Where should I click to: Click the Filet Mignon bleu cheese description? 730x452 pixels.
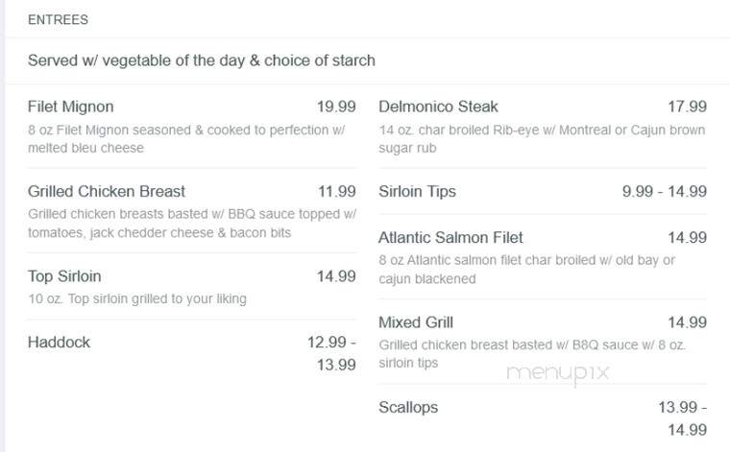(x=186, y=138)
